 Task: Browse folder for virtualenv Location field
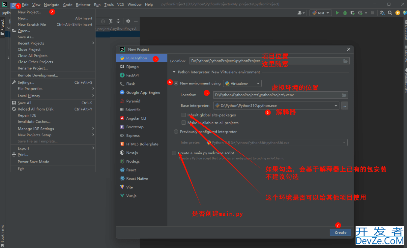[344, 95]
